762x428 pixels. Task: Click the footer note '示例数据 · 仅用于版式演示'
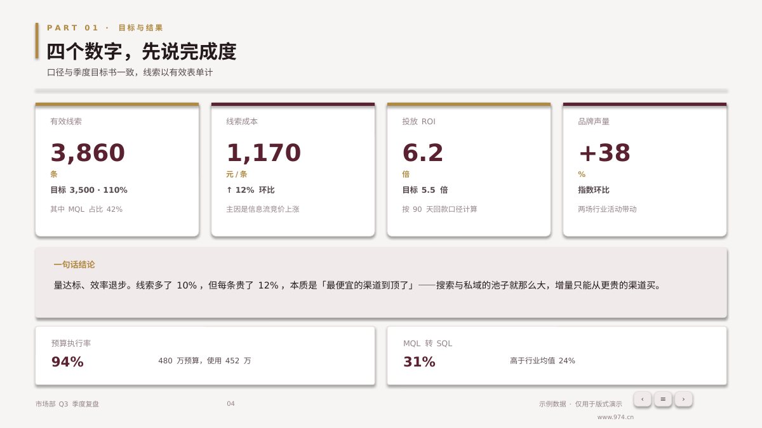pyautogui.click(x=580, y=404)
